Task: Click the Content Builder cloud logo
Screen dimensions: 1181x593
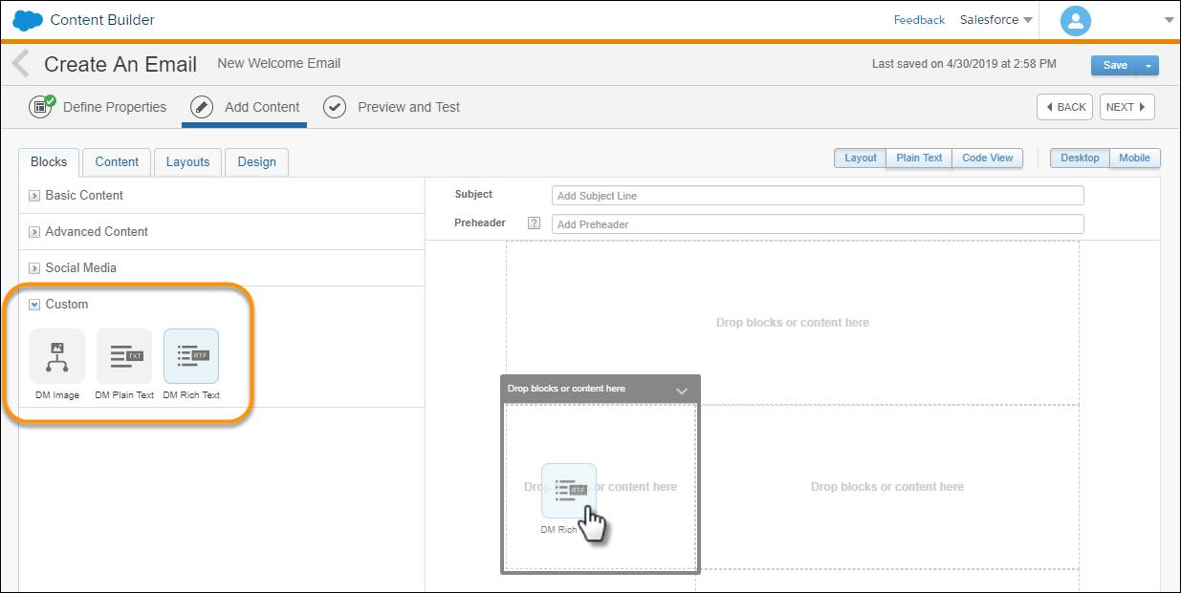Action: click(x=26, y=18)
